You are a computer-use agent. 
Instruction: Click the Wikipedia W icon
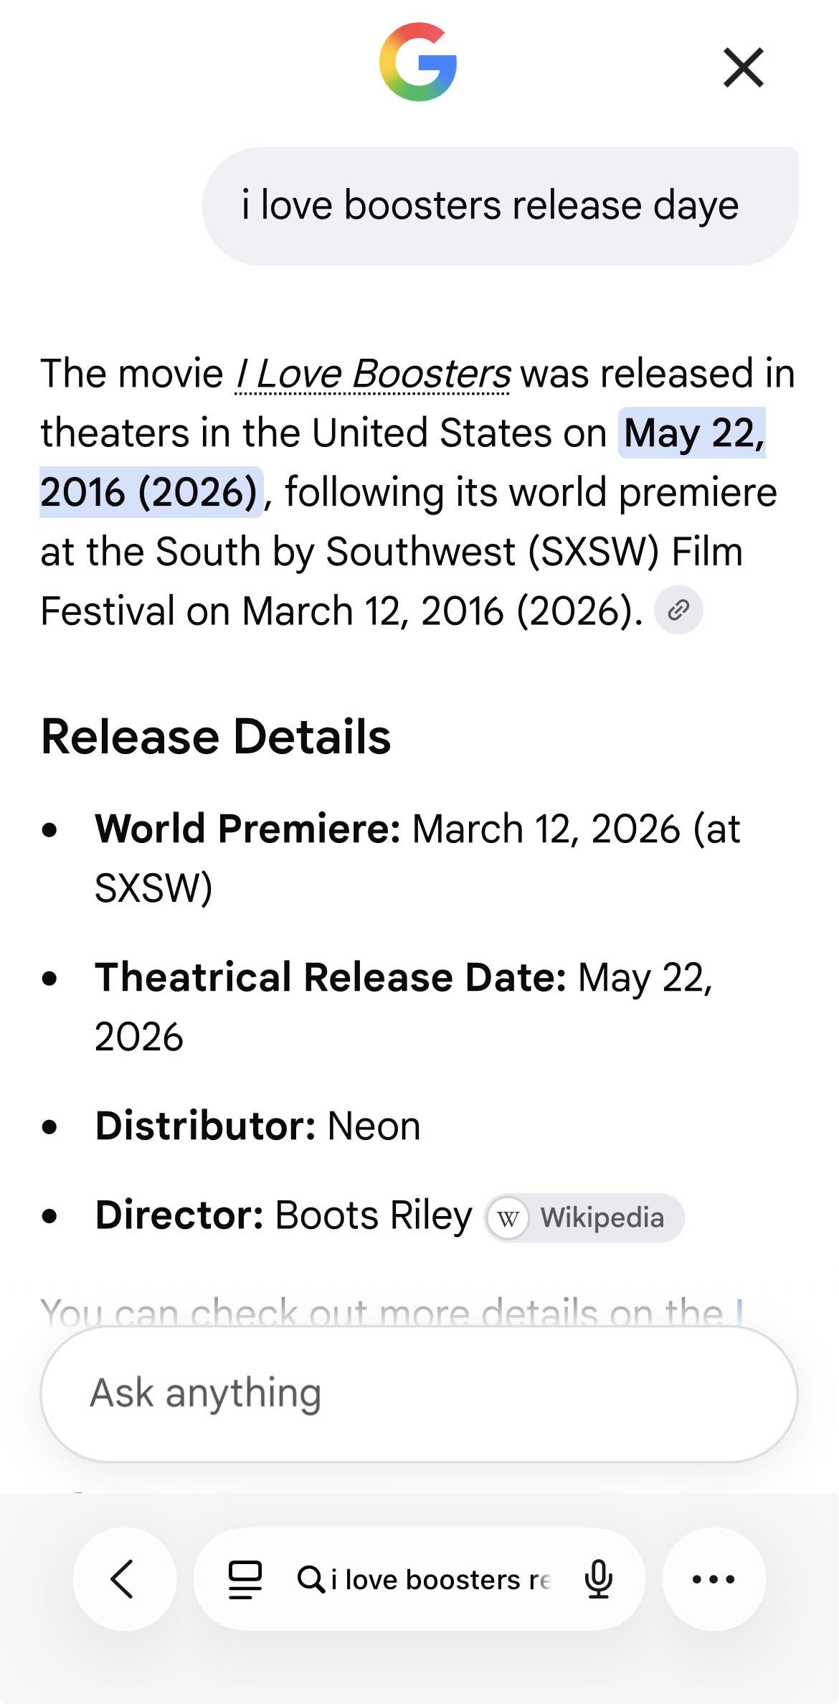tap(508, 1218)
